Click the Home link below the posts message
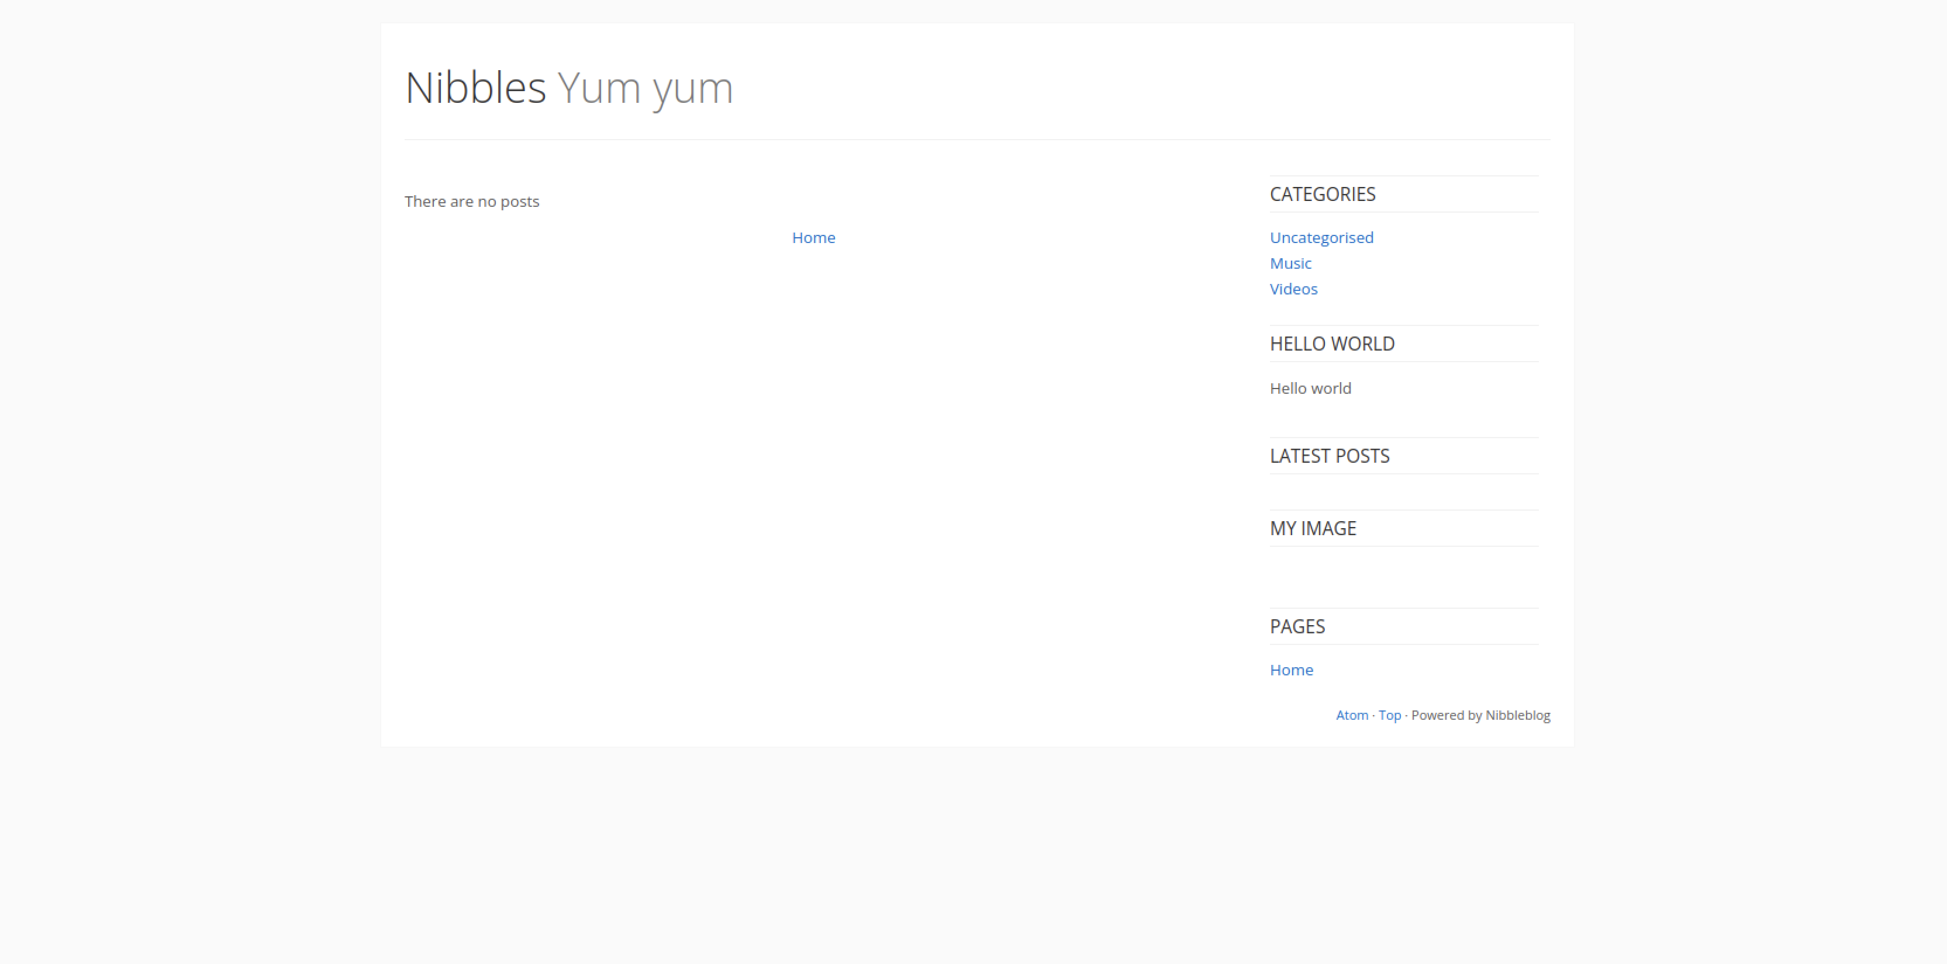 click(x=813, y=238)
